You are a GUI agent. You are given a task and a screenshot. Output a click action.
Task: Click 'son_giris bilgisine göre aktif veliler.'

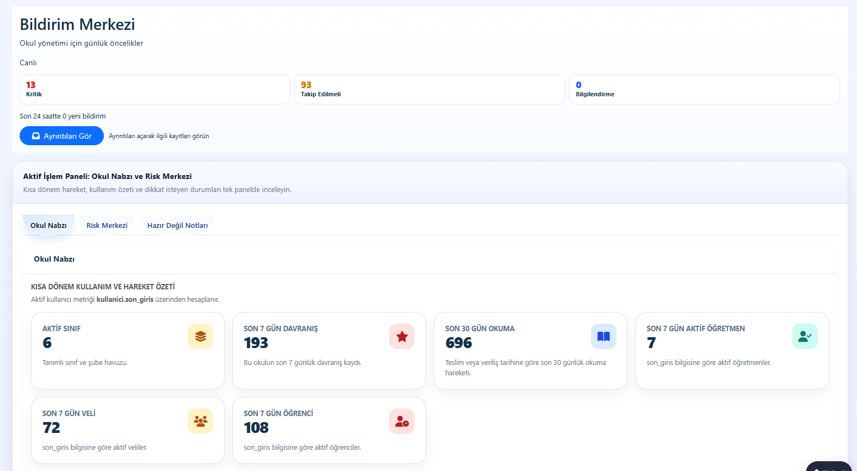[95, 448]
